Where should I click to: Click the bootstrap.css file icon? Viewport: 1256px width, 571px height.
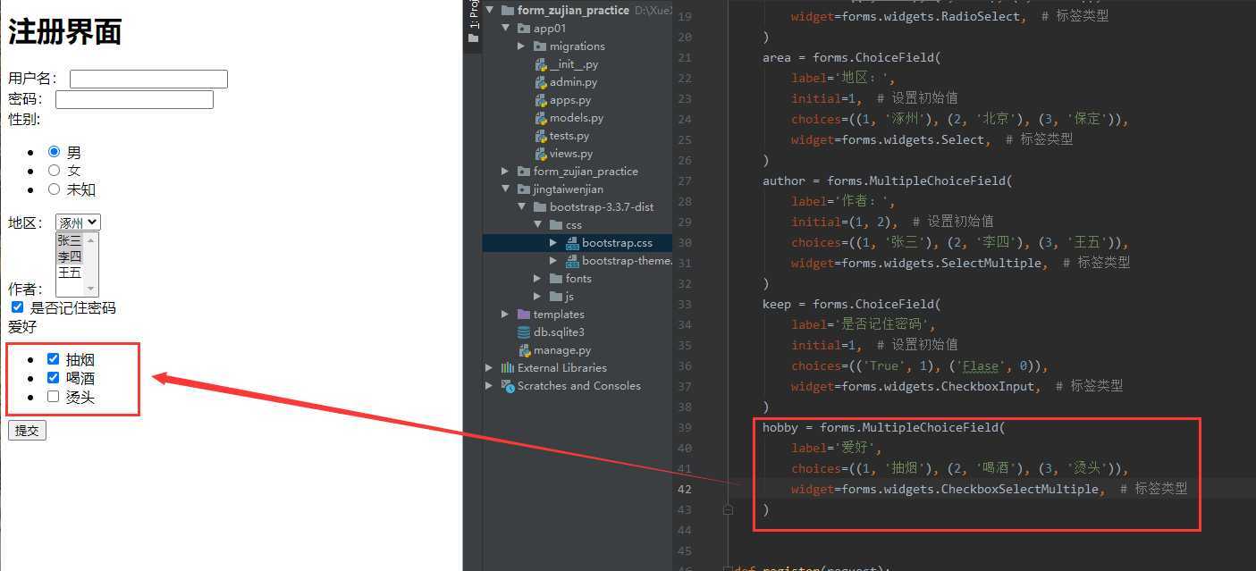(572, 243)
